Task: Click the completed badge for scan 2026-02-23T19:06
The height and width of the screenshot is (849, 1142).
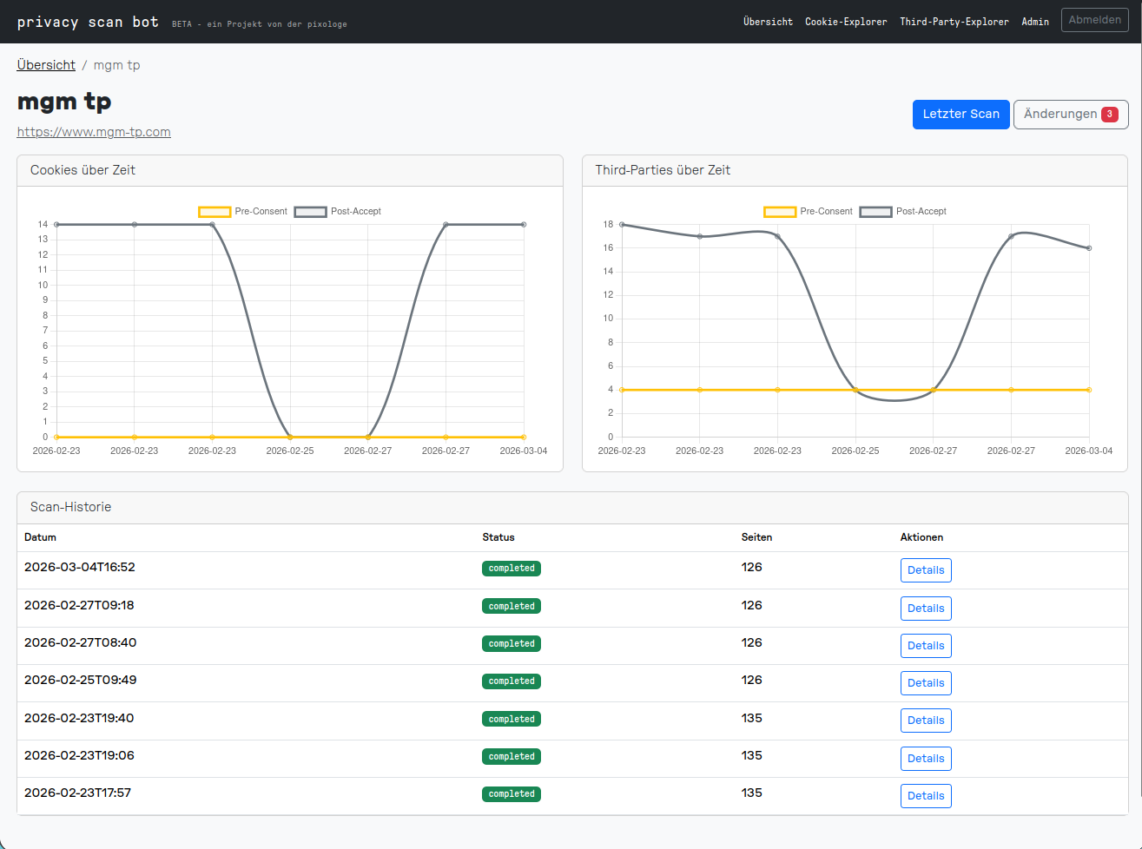Action: 512,757
